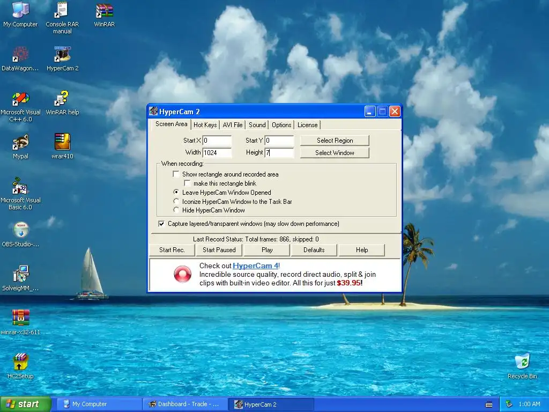
Task: Select winrar-x32-611 desktop icon
Action: (x=20, y=322)
